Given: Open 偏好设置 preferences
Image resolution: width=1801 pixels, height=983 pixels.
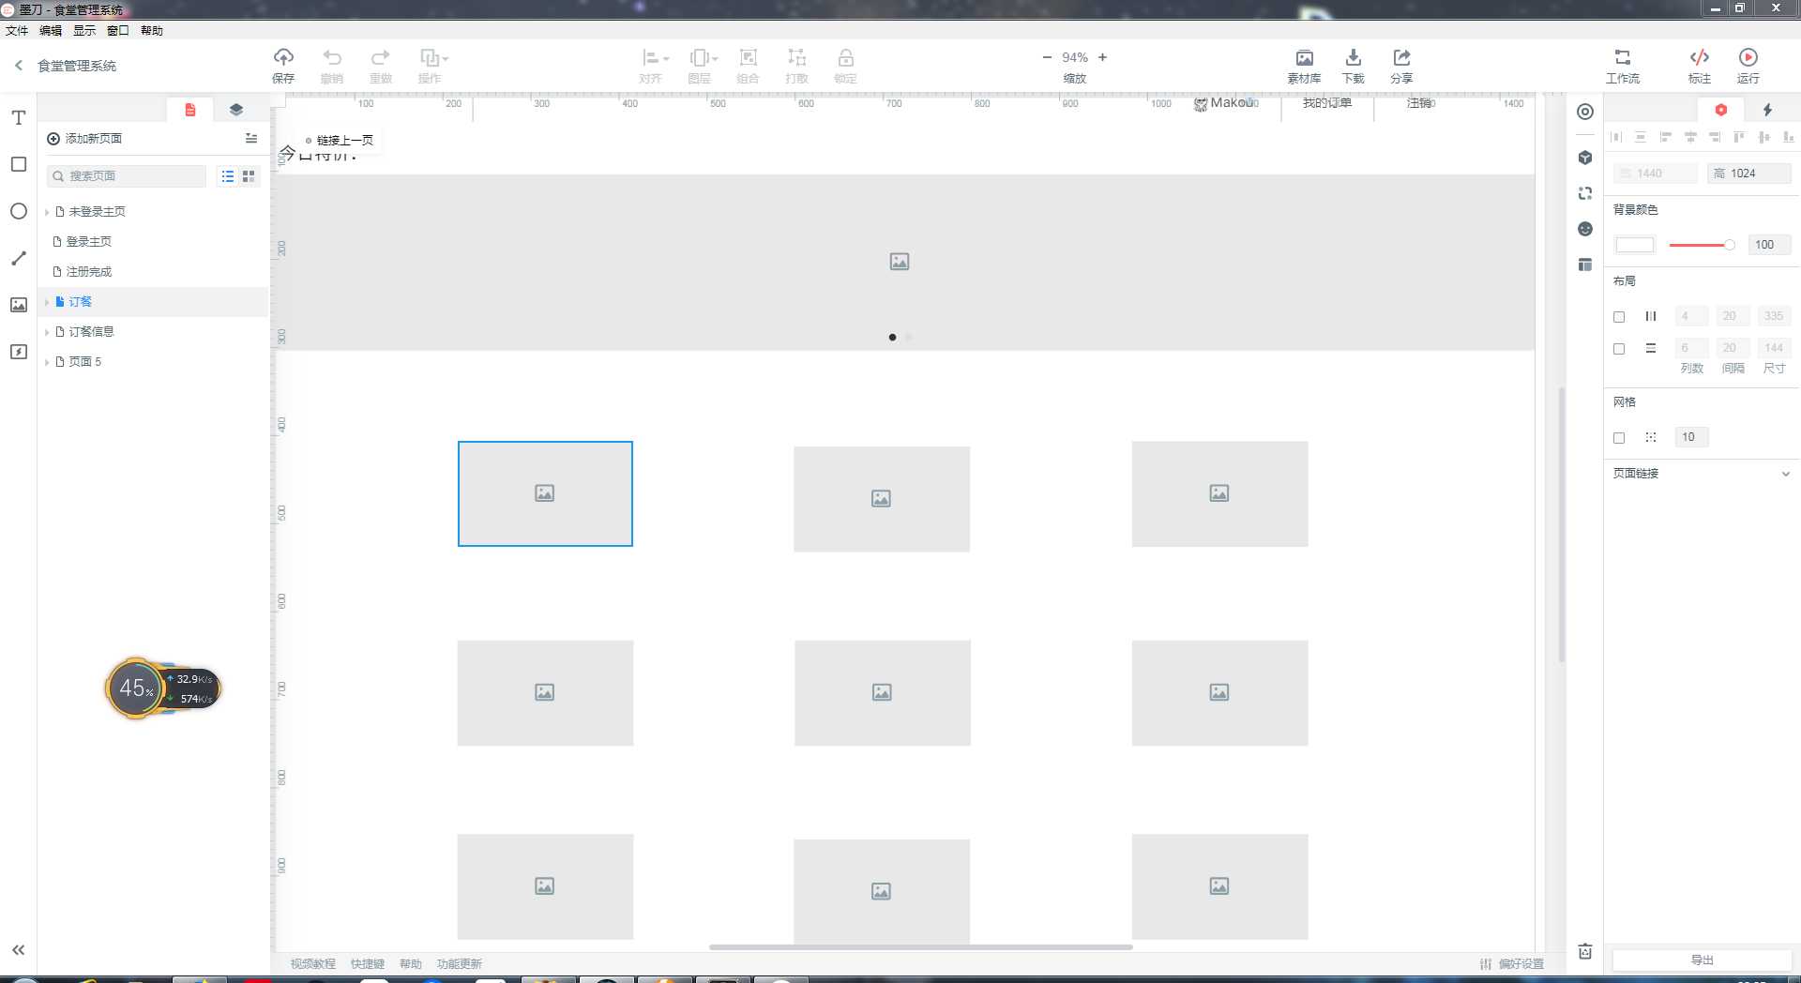Looking at the screenshot, I should point(1512,964).
